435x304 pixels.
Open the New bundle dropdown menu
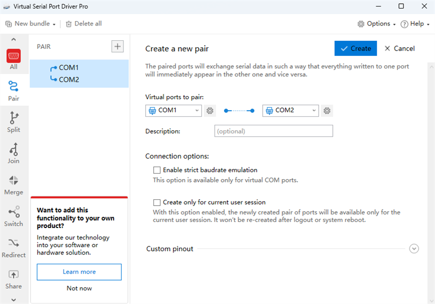30,24
